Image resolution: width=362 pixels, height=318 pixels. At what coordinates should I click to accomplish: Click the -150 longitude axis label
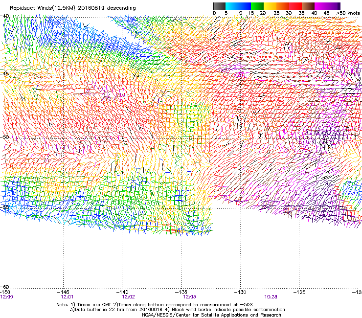(x=5, y=292)
